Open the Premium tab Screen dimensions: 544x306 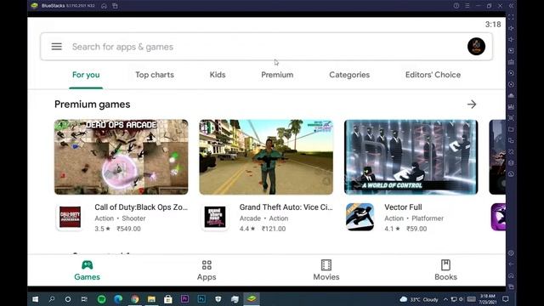(277, 75)
